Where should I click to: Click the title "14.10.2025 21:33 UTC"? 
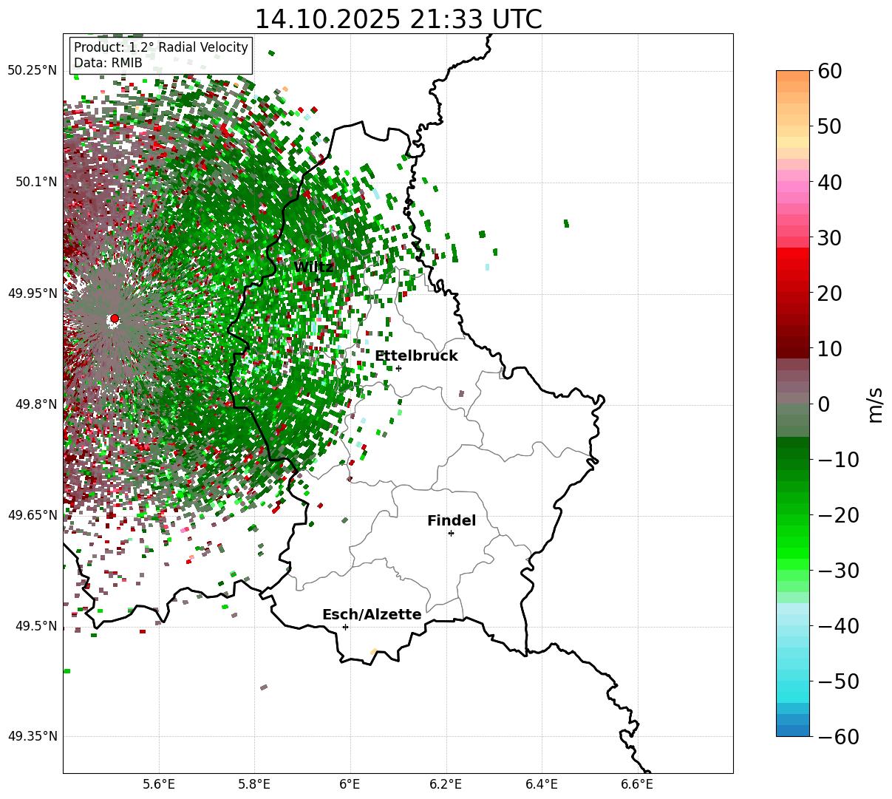[398, 19]
